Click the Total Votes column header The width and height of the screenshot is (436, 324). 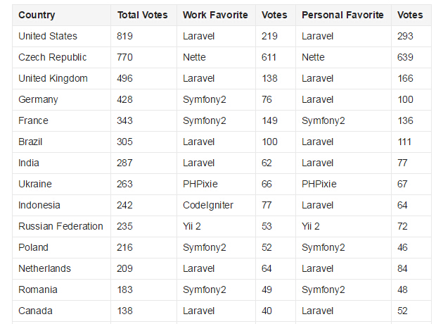[143, 15]
